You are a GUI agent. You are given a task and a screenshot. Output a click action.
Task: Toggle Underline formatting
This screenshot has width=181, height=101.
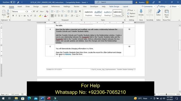(19, 16)
